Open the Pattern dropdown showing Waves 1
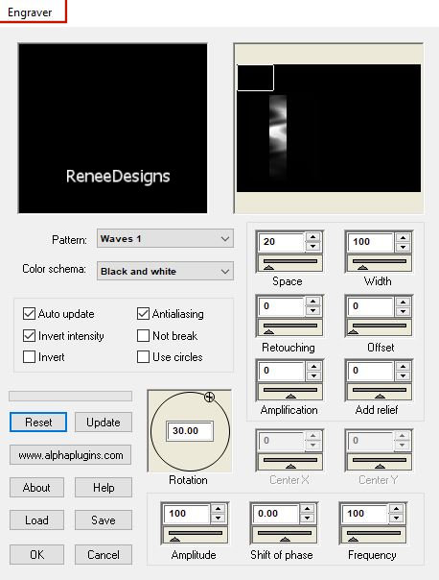Image resolution: width=439 pixels, height=580 pixels. (165, 238)
